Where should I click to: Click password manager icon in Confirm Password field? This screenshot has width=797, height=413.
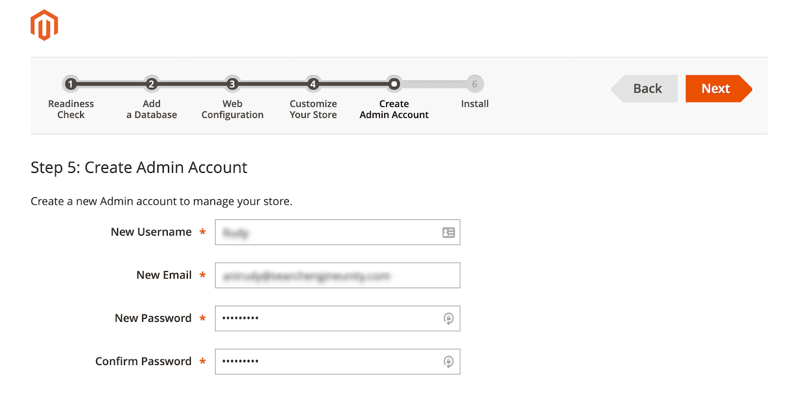coord(449,362)
